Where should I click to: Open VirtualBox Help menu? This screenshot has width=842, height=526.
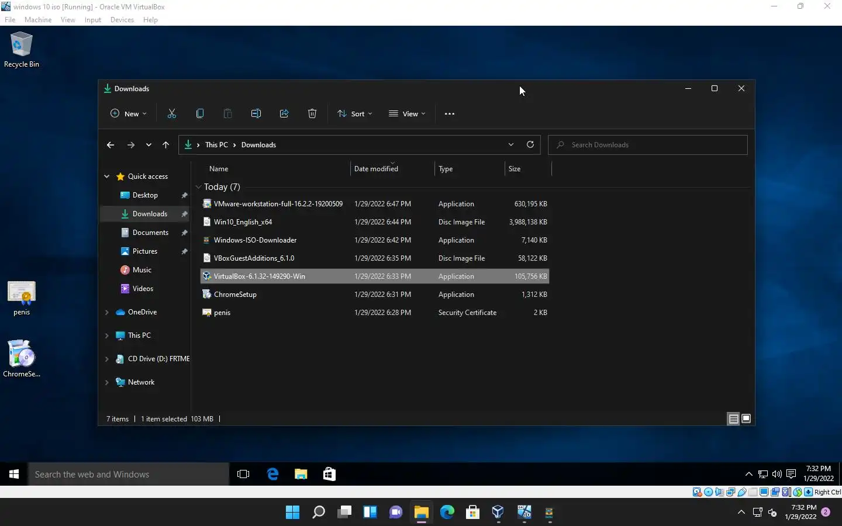coord(150,20)
